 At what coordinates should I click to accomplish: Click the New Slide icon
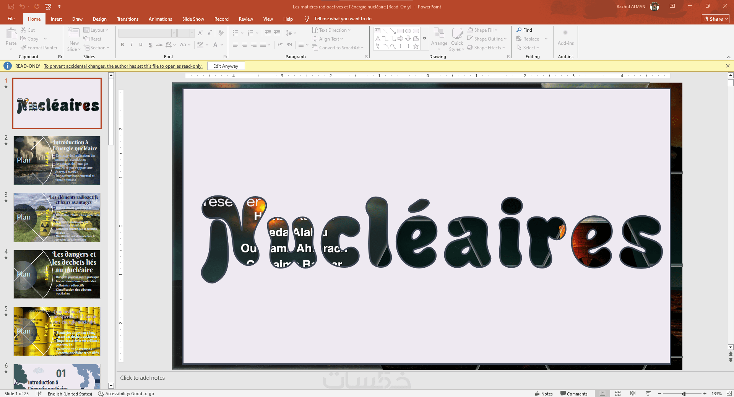(74, 33)
